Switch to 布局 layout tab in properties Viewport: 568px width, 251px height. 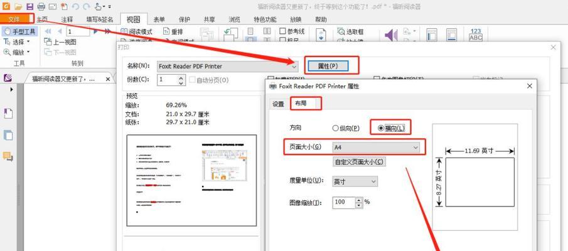click(301, 104)
